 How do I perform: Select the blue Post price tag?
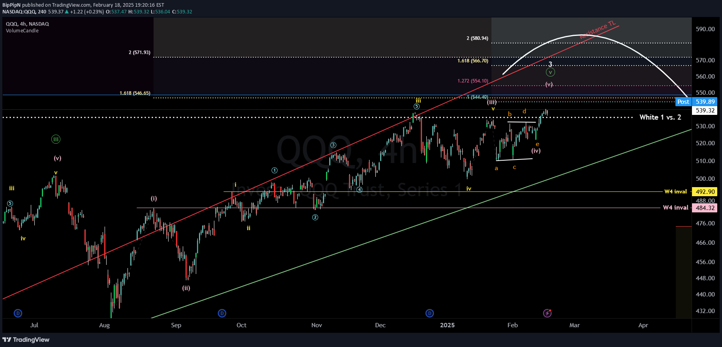(x=683, y=102)
